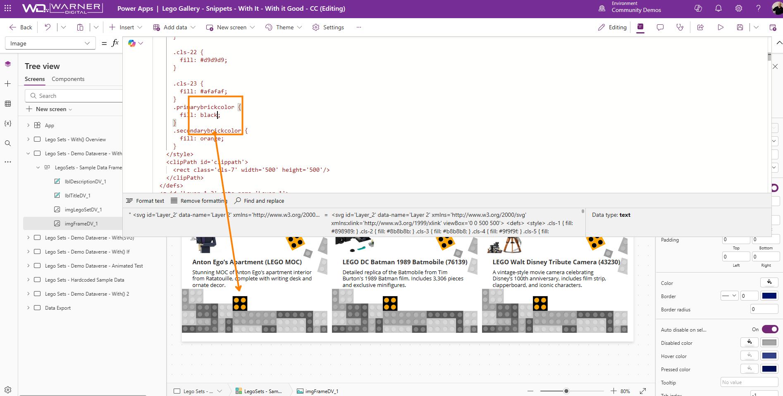
Task: Open the Insert plus icon in sidebar
Action: [x=8, y=84]
